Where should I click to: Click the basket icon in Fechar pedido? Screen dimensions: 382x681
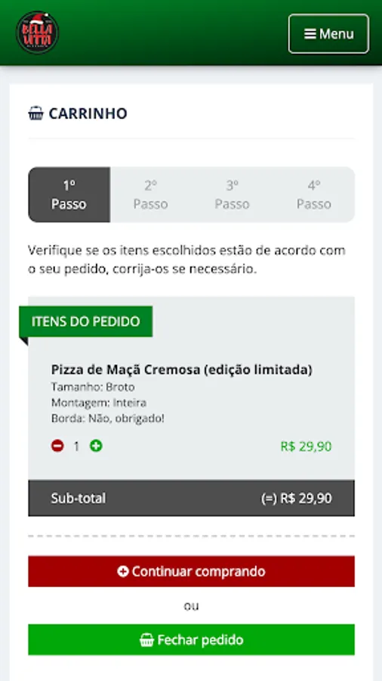[x=146, y=639]
